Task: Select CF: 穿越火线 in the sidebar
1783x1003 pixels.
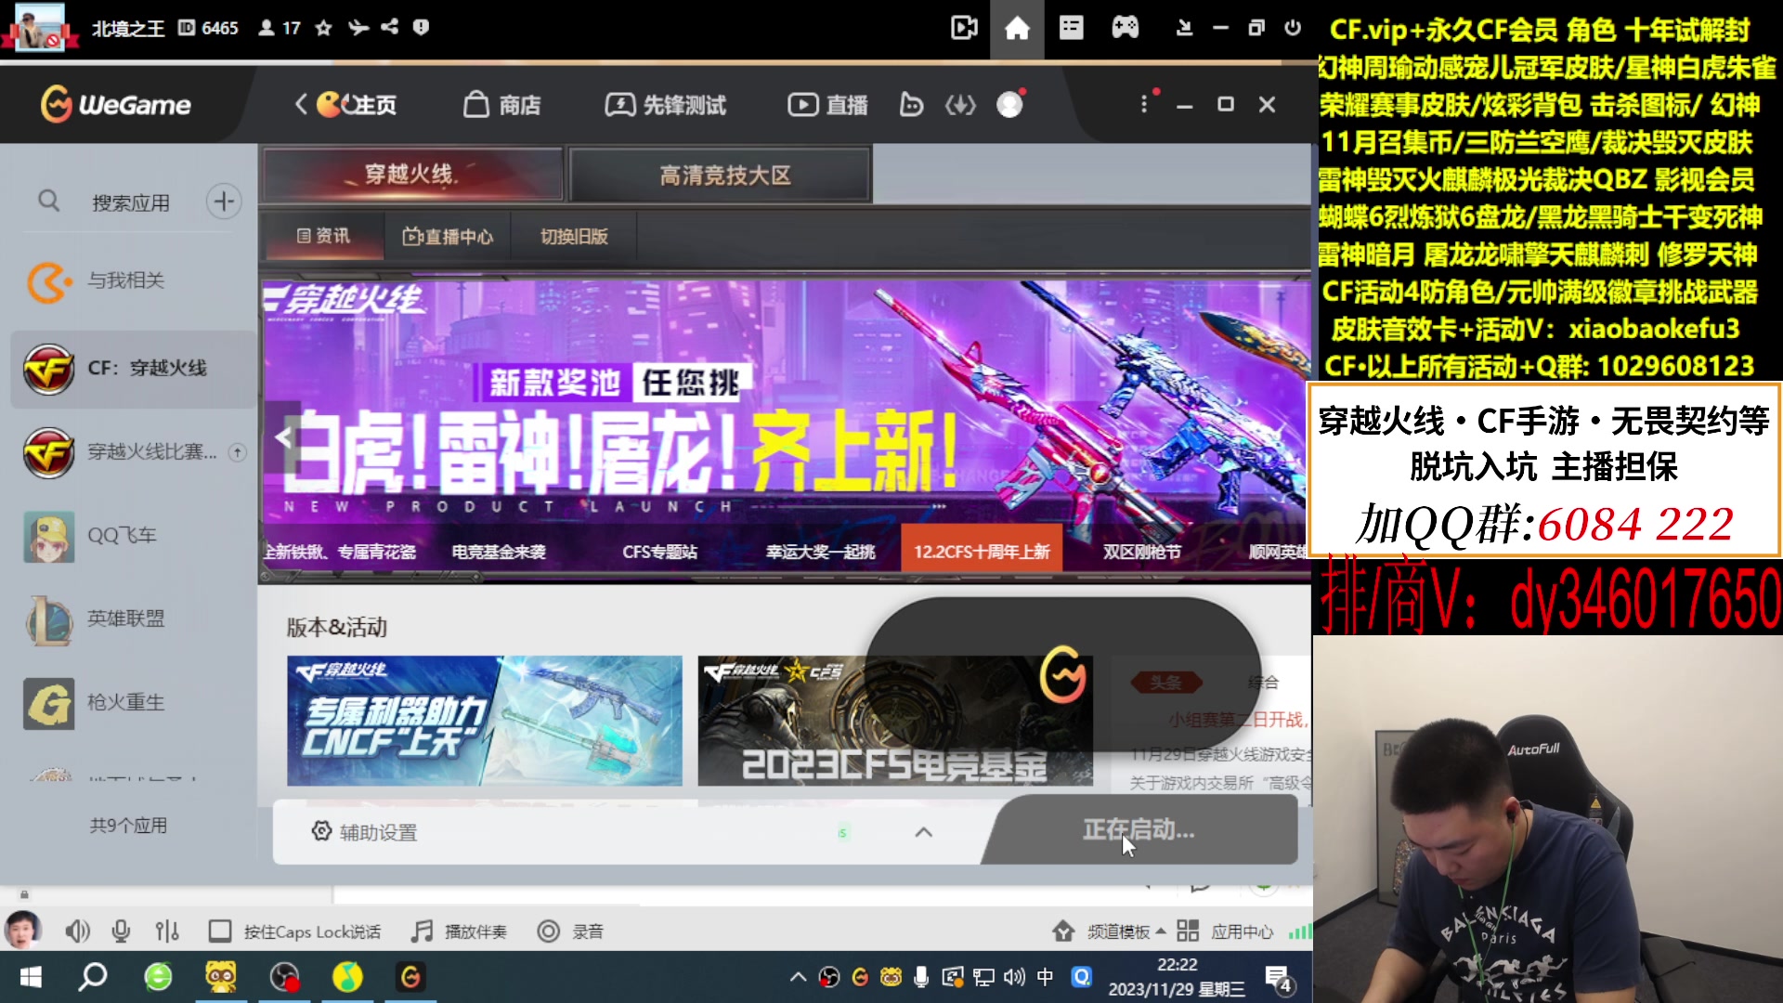Action: pyautogui.click(x=133, y=369)
